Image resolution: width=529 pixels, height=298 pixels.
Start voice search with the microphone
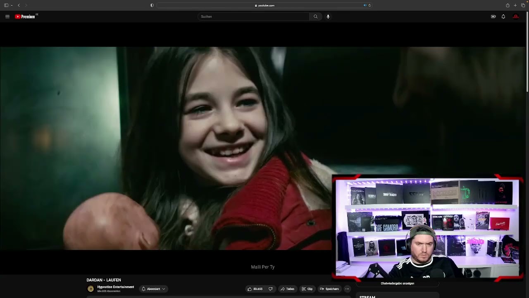[328, 17]
